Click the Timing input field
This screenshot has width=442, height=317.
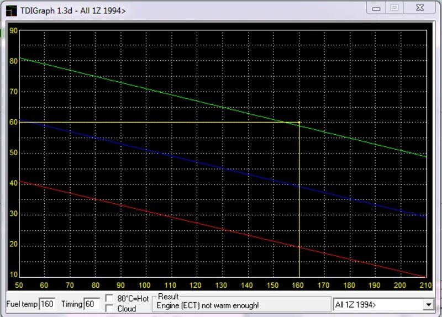[x=92, y=304]
